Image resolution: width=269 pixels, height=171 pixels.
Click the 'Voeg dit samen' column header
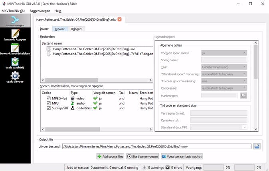pyautogui.click(x=105, y=93)
